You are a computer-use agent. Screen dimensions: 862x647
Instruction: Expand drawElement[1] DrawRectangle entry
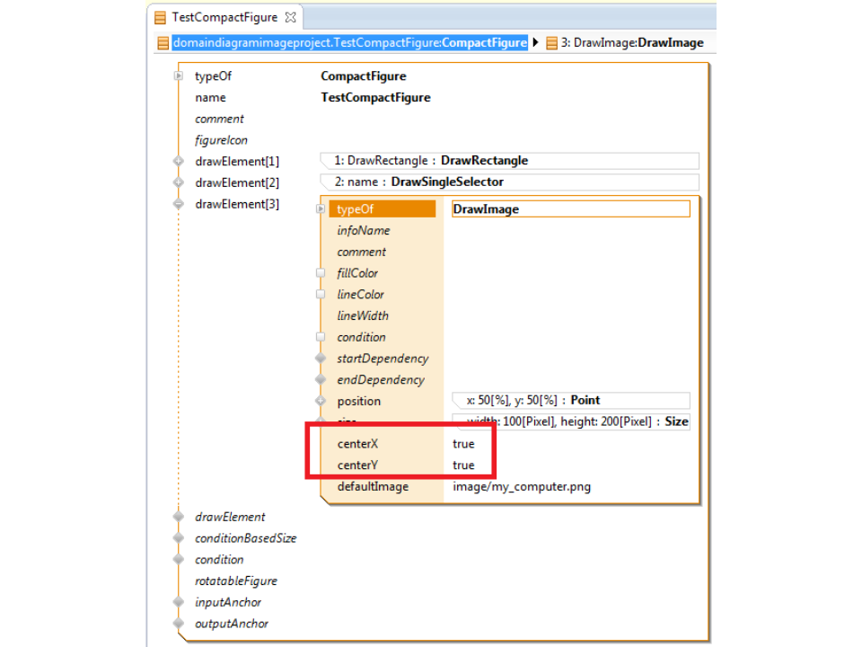(x=179, y=162)
